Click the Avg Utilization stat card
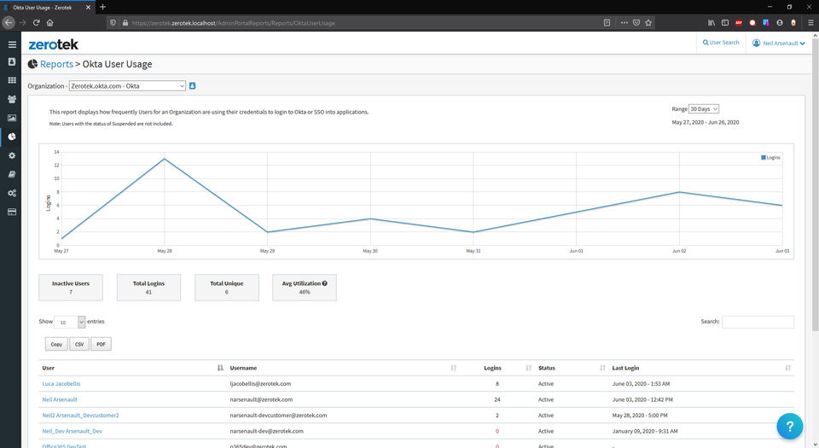819x448 pixels. [305, 288]
